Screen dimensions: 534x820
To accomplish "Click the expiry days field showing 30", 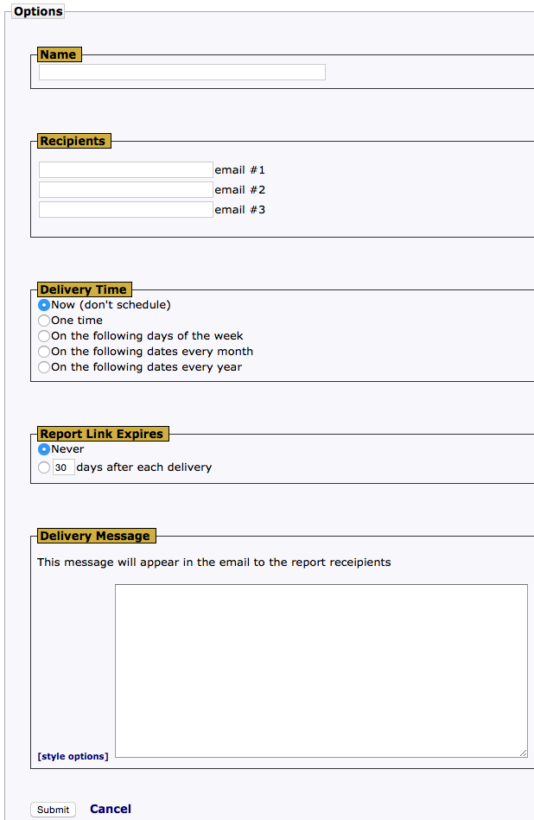I will click(x=63, y=467).
